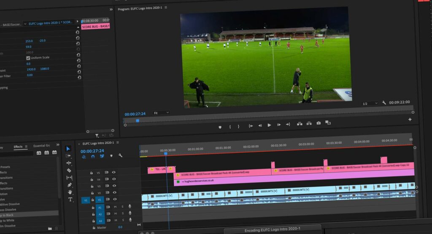The image size is (432, 234).
Task: Mute audio track A1
Action: click(x=115, y=207)
